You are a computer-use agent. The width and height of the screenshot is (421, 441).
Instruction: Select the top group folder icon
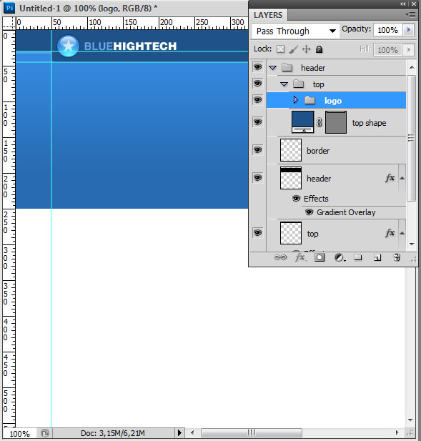pos(298,84)
